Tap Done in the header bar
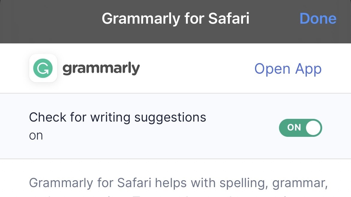Viewport: 351px width, 197px height. tap(318, 18)
